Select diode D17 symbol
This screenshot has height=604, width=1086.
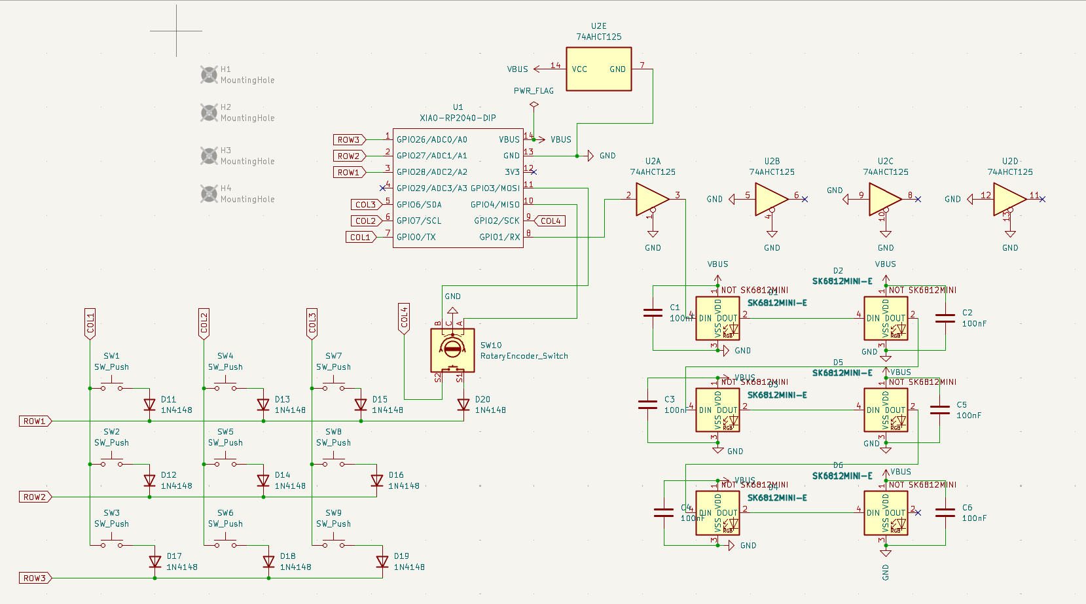tap(155, 562)
